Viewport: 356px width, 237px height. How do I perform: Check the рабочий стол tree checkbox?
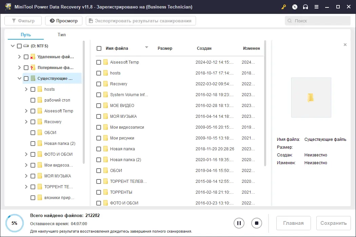(33, 100)
